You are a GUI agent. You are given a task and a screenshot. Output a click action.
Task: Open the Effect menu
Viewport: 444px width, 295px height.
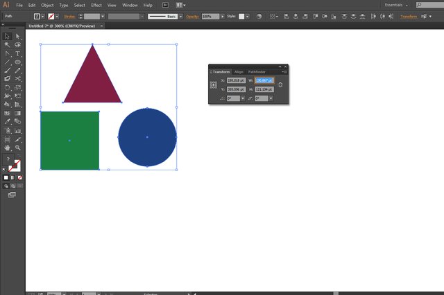(96, 5)
